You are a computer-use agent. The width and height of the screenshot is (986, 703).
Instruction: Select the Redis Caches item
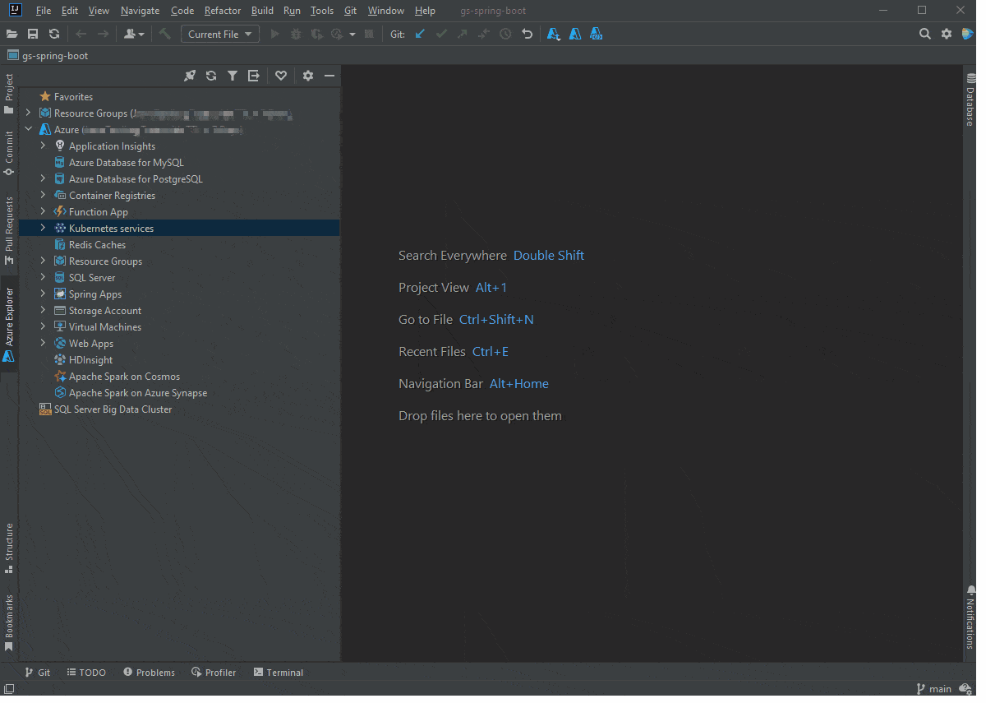(97, 245)
